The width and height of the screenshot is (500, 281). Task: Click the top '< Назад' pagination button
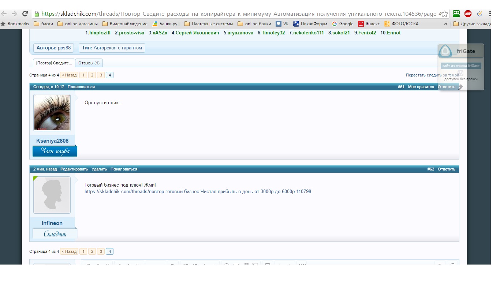[69, 75]
